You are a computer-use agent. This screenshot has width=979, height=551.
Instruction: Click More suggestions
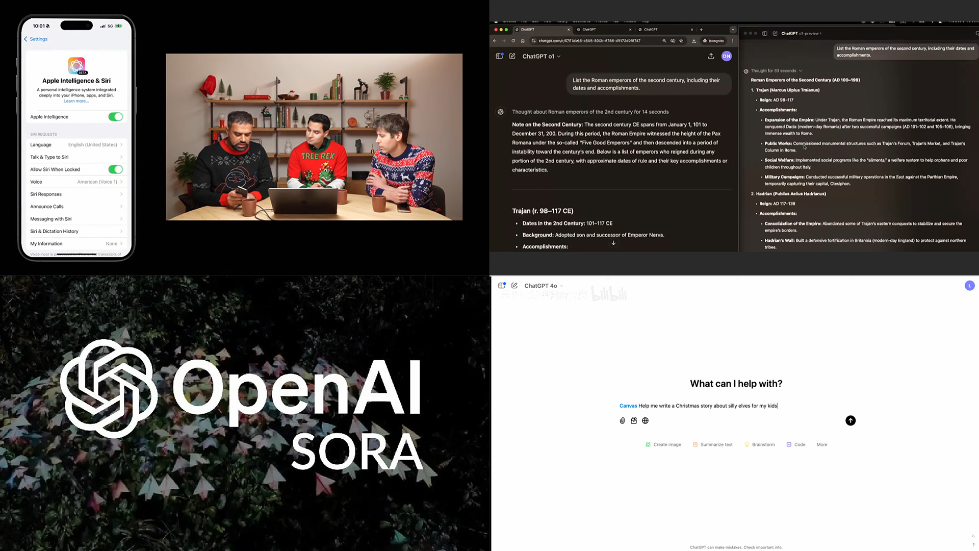click(822, 445)
